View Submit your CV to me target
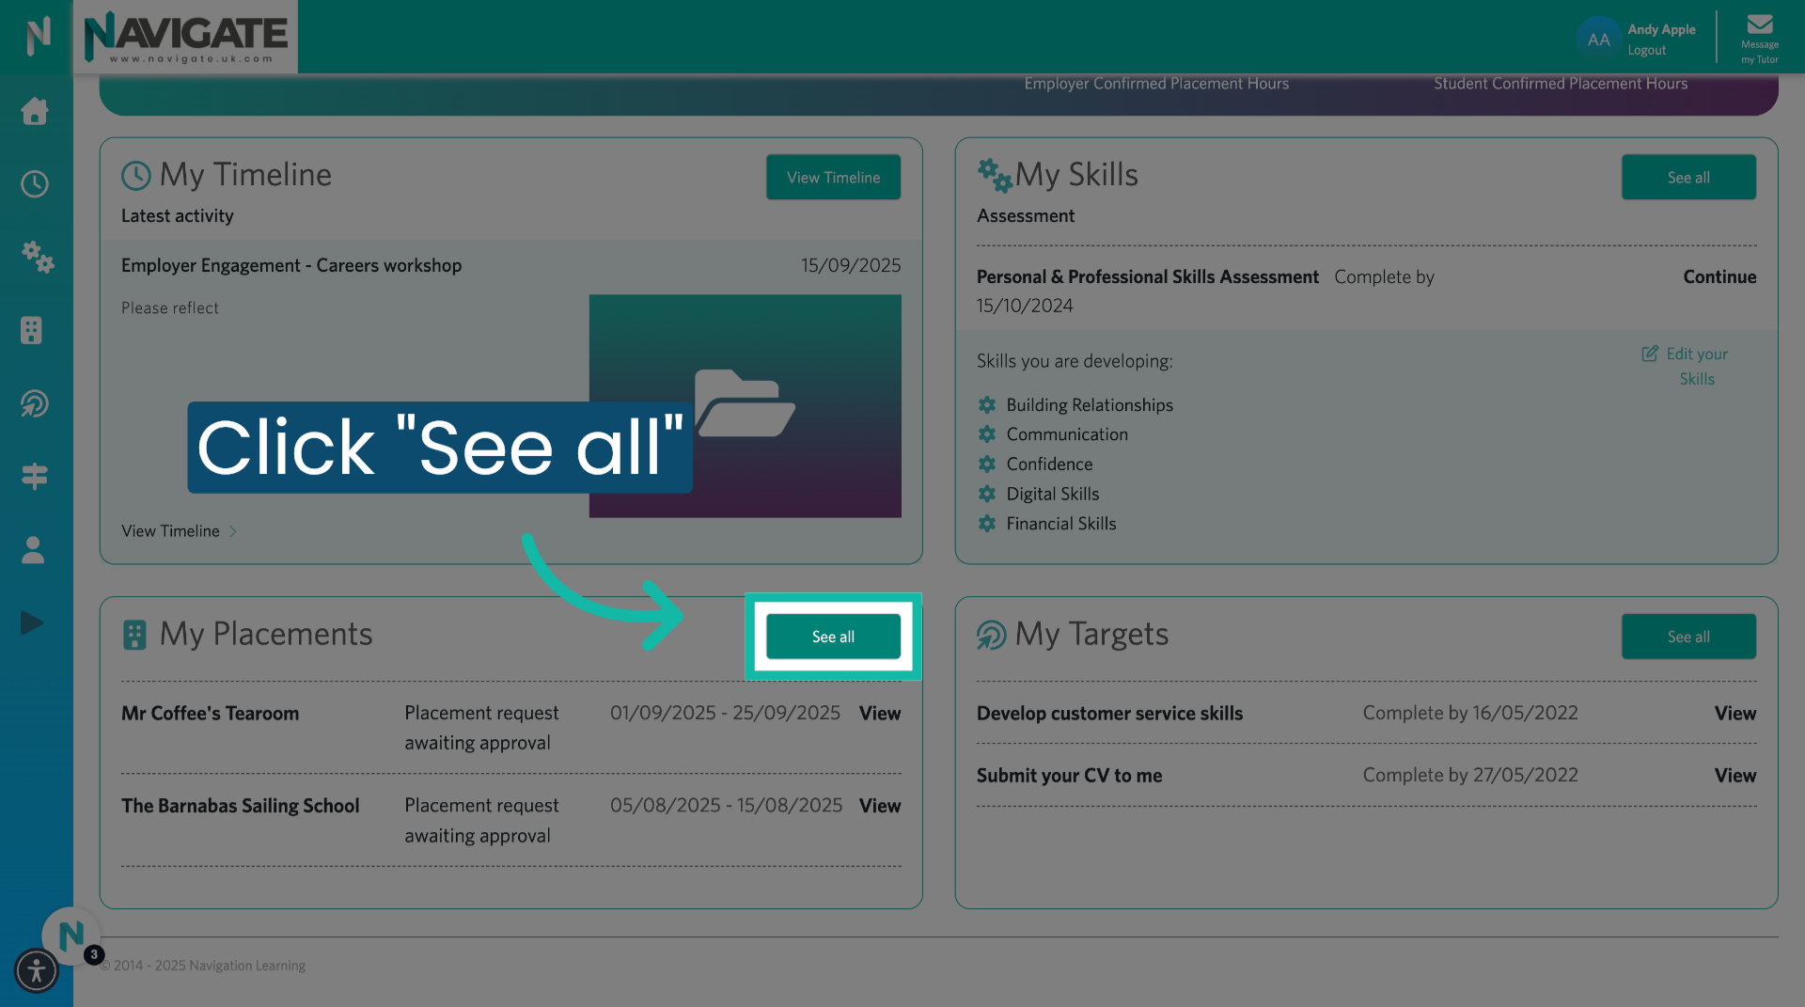 [1734, 776]
